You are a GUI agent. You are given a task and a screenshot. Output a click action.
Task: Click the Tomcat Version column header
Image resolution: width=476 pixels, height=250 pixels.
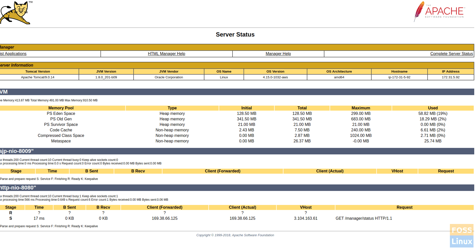coord(38,72)
